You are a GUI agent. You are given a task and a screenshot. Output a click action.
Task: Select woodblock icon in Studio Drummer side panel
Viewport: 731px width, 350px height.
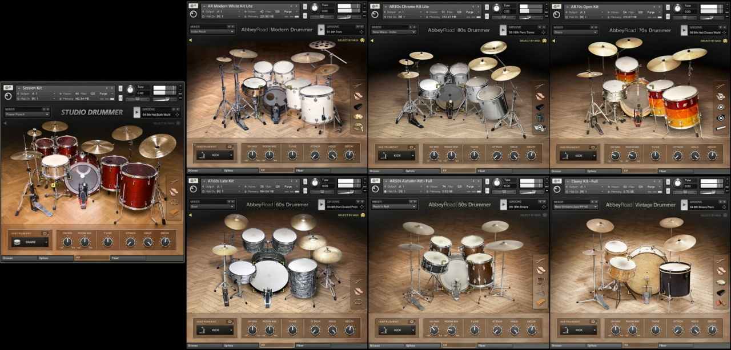pos(174,213)
